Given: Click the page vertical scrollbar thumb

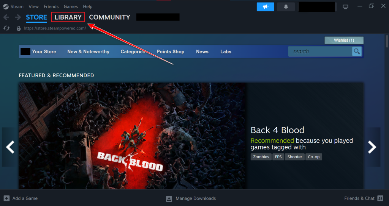Looking at the screenshot, I should coord(387,41).
